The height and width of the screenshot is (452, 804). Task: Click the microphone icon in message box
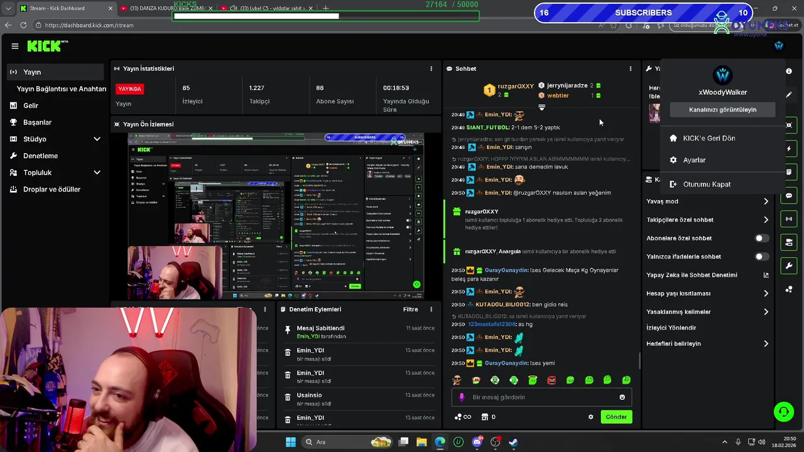tap(462, 397)
